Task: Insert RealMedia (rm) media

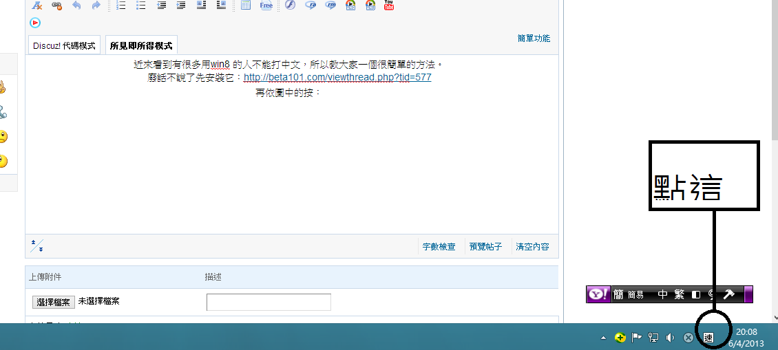Action: (x=330, y=6)
